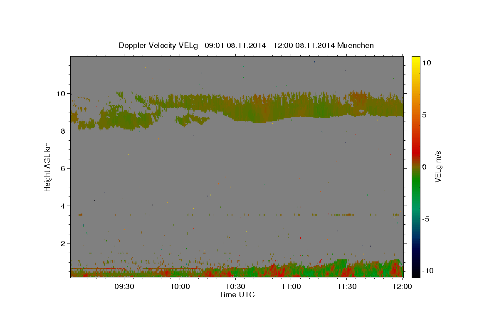Click the colorbar label '-5'

coord(426,219)
